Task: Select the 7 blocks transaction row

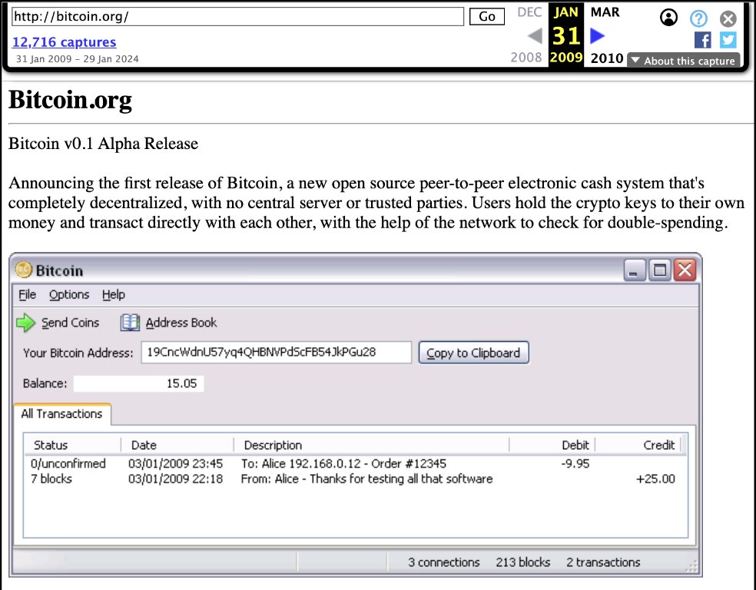Action: click(x=355, y=479)
